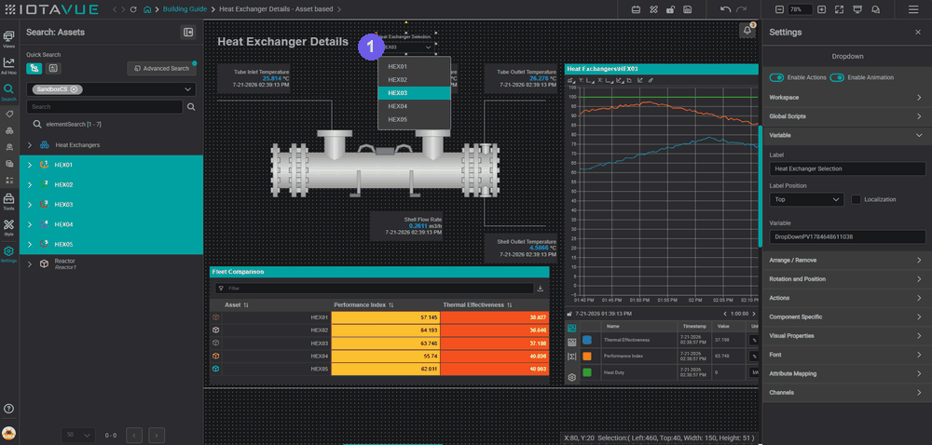Redo the last action
Screen dimensions: 932x445
[741, 9]
